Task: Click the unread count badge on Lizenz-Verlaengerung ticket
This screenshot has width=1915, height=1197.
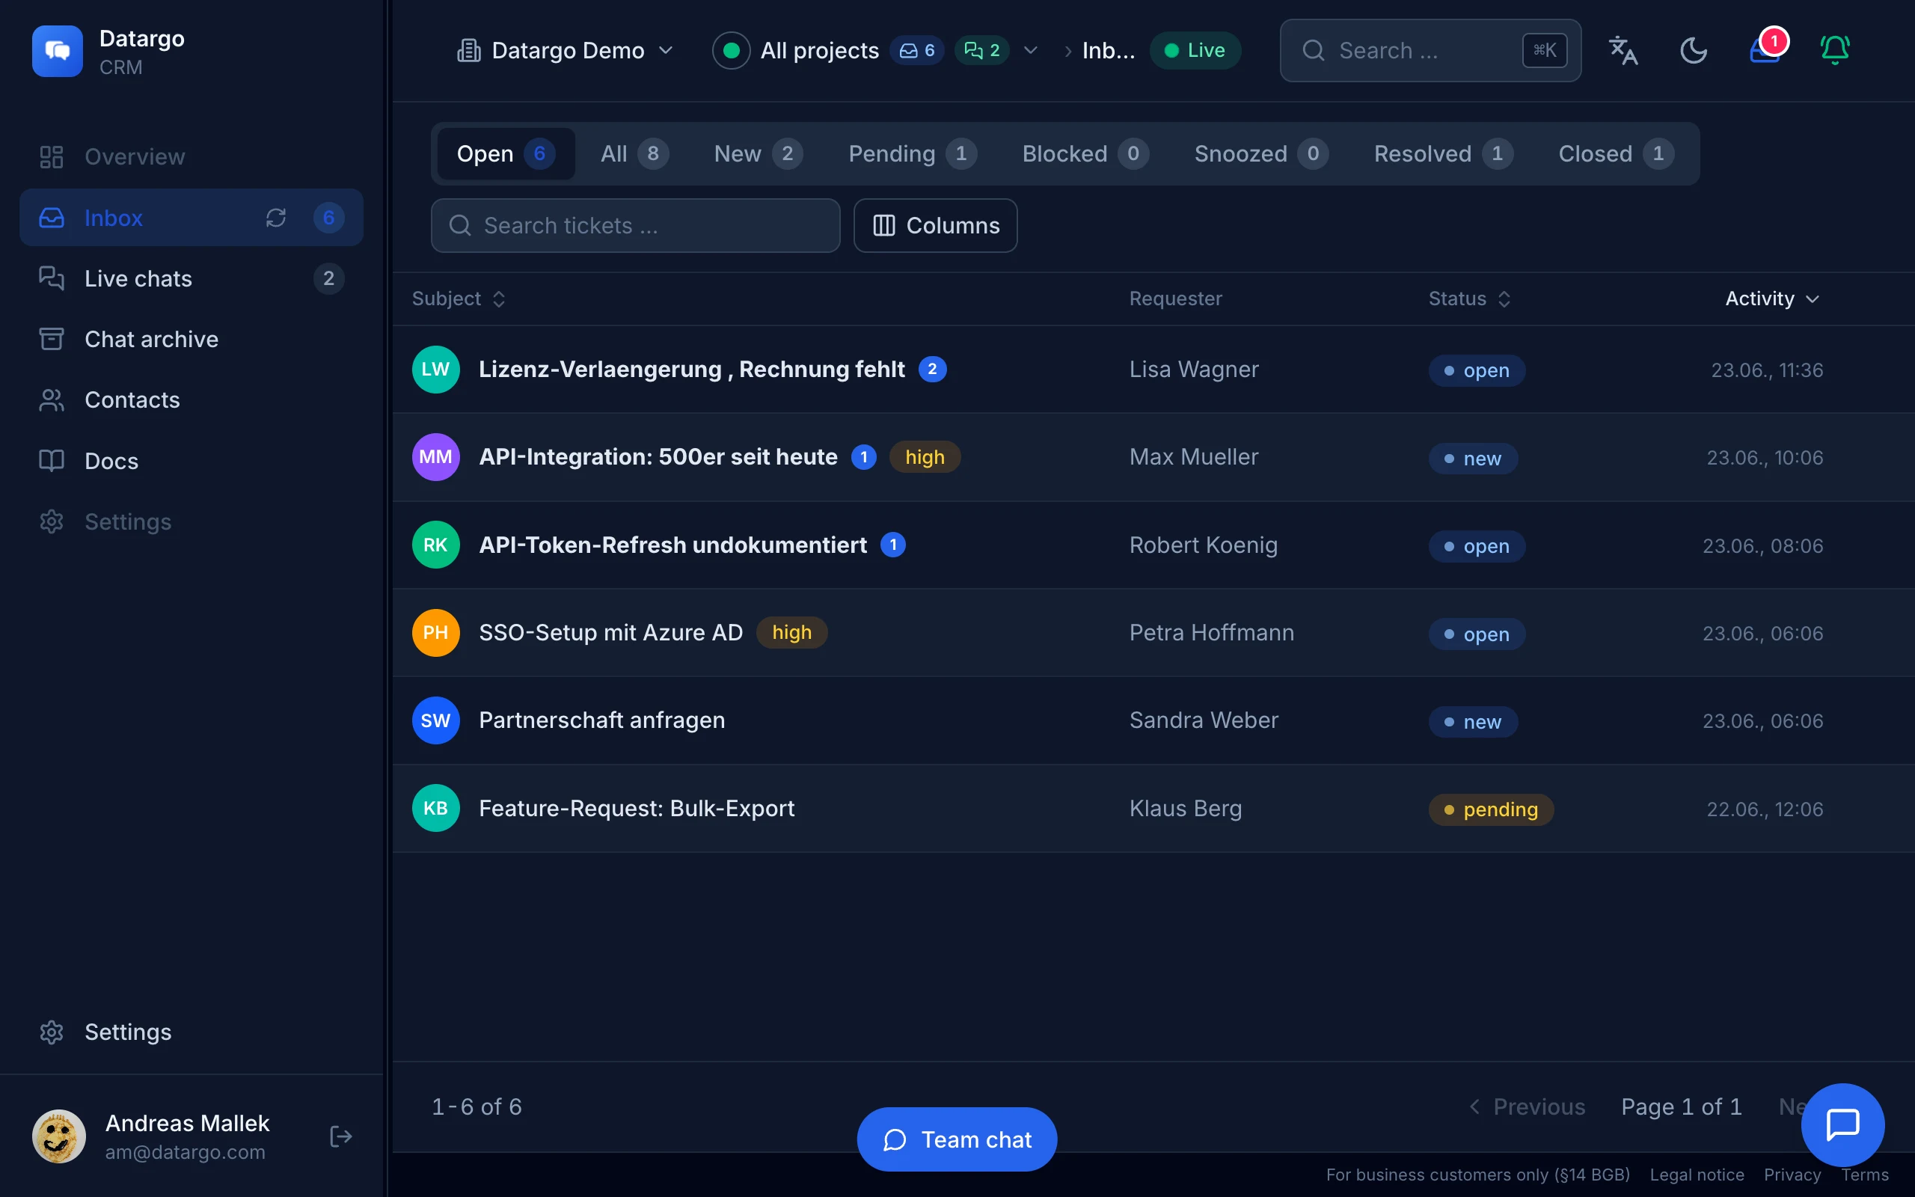Action: (932, 370)
